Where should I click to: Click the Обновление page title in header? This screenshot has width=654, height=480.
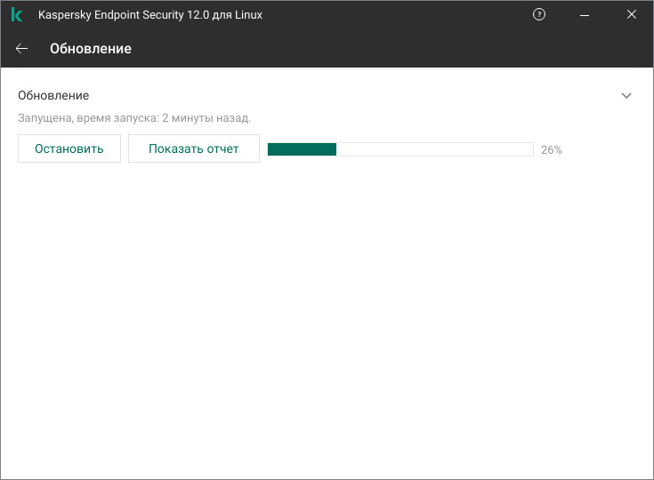[91, 49]
